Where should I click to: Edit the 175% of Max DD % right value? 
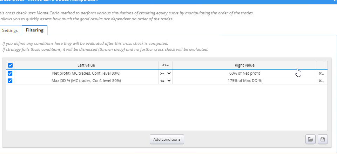[244, 81]
